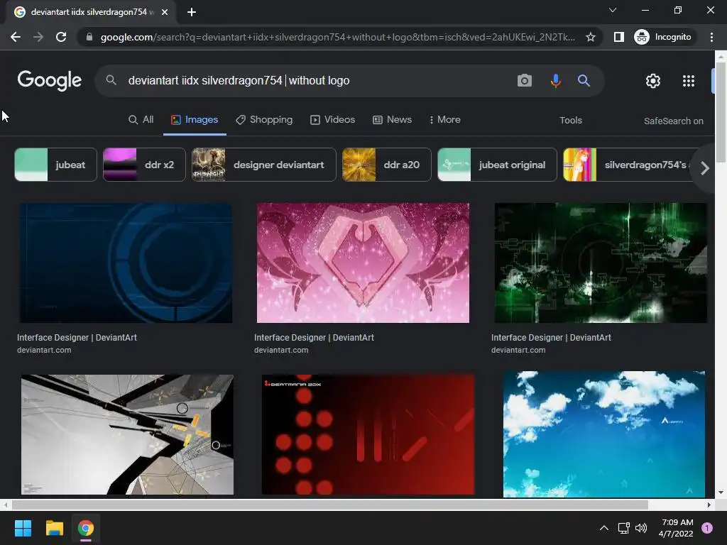
Task: Open the blue sky clouds image
Action: (x=604, y=434)
